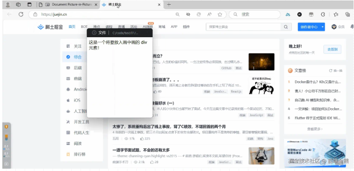The width and height of the screenshot is (354, 171).
Task: Click the zoom magnifier icon in address bar
Action: point(178,14)
